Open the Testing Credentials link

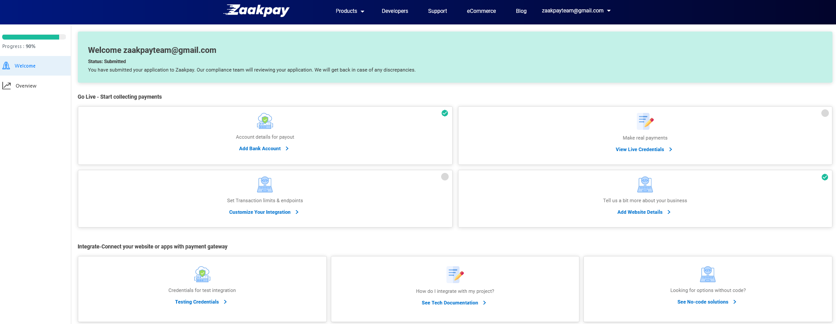pos(197,302)
